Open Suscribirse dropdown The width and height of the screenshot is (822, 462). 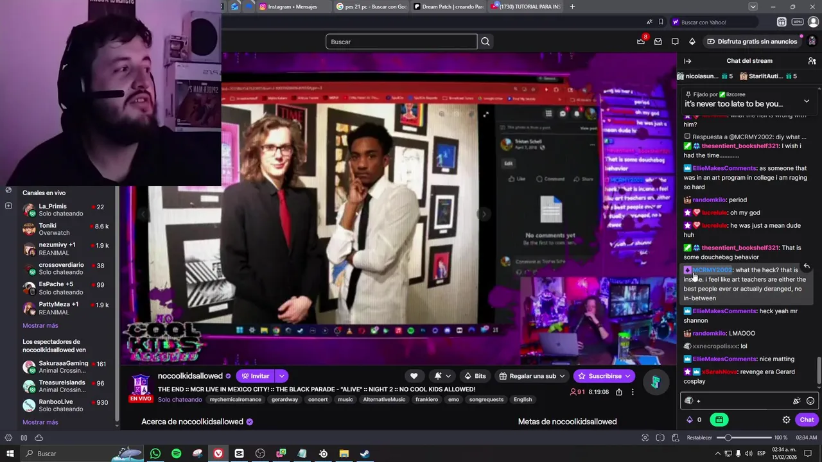pyautogui.click(x=627, y=376)
